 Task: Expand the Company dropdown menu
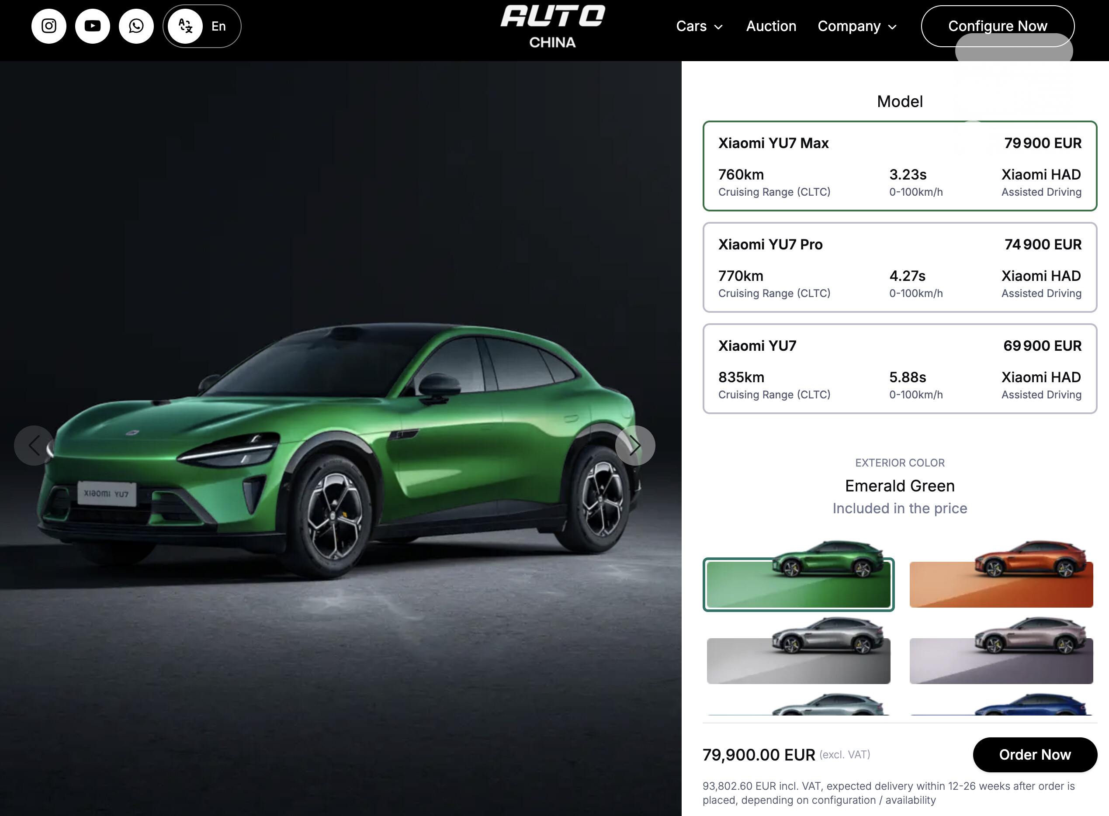tap(857, 26)
